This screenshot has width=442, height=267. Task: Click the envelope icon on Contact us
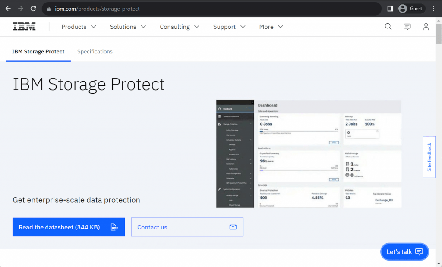233,227
